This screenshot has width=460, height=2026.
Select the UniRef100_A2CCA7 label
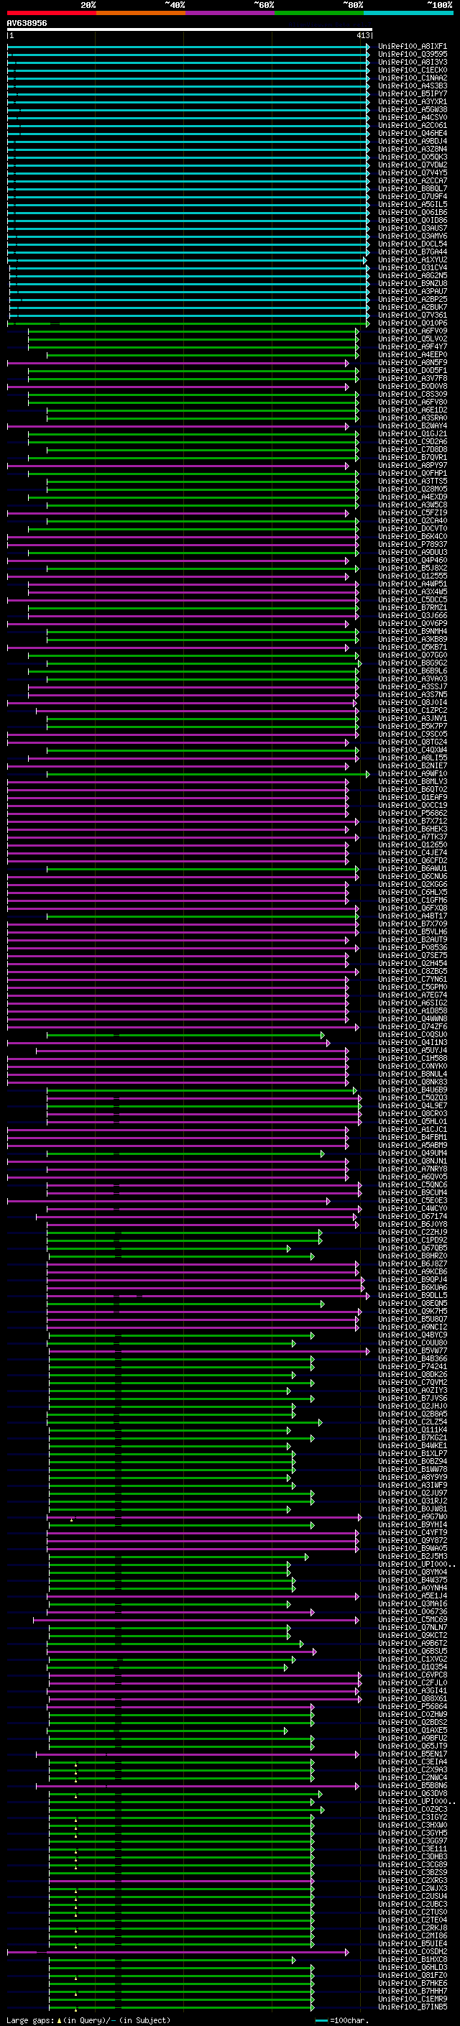point(412,181)
